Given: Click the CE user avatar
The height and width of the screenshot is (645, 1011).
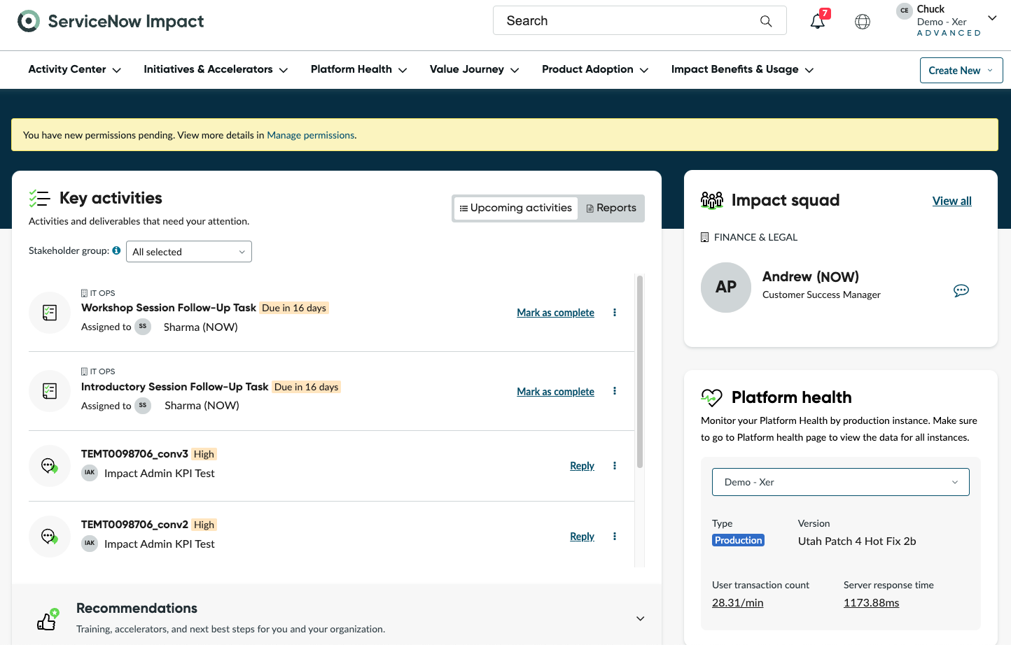Looking at the screenshot, I should point(905,10).
